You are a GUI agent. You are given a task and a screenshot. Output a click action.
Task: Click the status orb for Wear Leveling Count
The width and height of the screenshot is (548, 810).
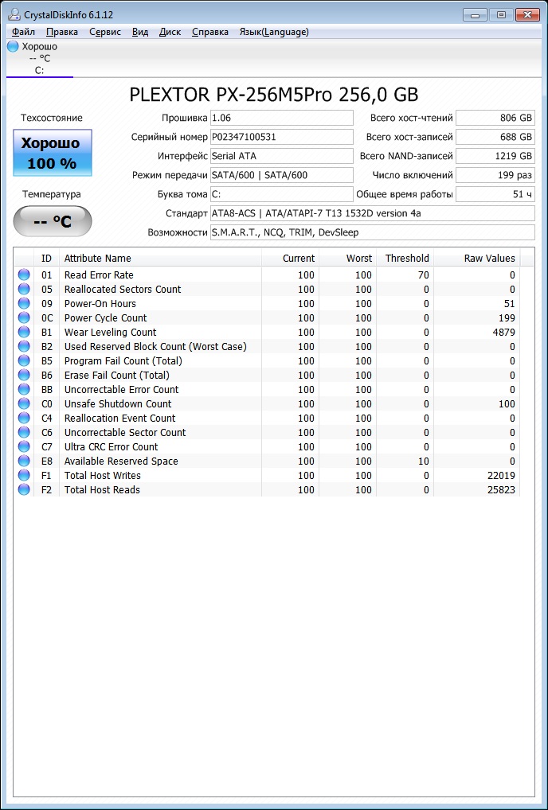pos(24,332)
